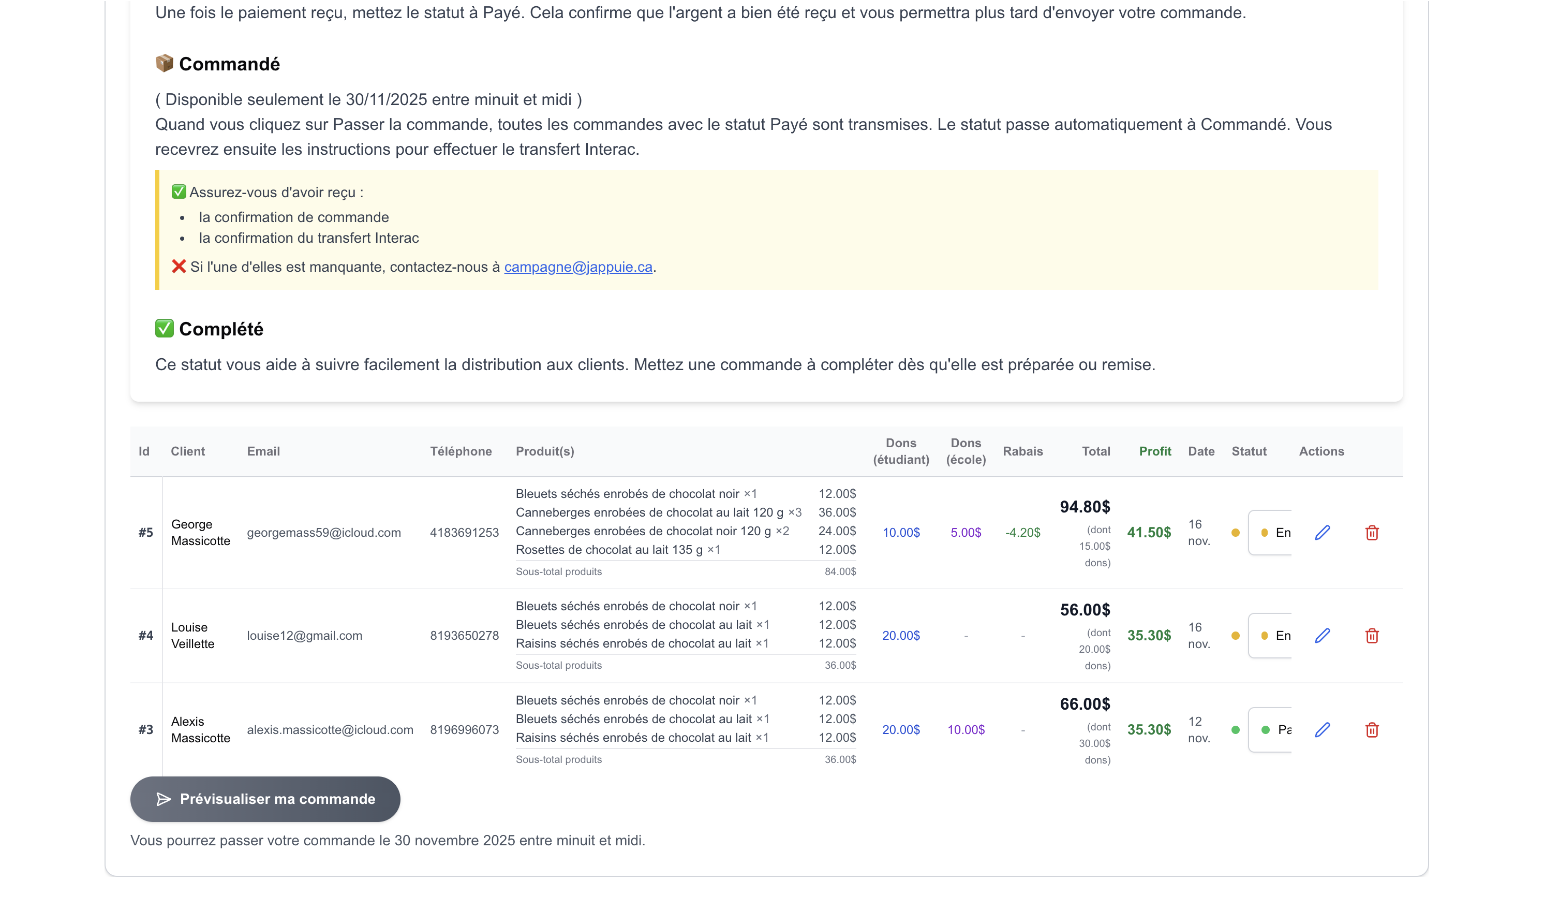Edit George Massicotte's order with the pencil icon
Viewport: 1544px width, 910px height.
[1322, 532]
